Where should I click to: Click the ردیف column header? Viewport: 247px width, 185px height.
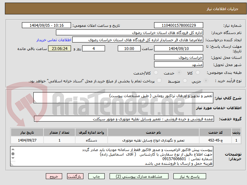236,132
